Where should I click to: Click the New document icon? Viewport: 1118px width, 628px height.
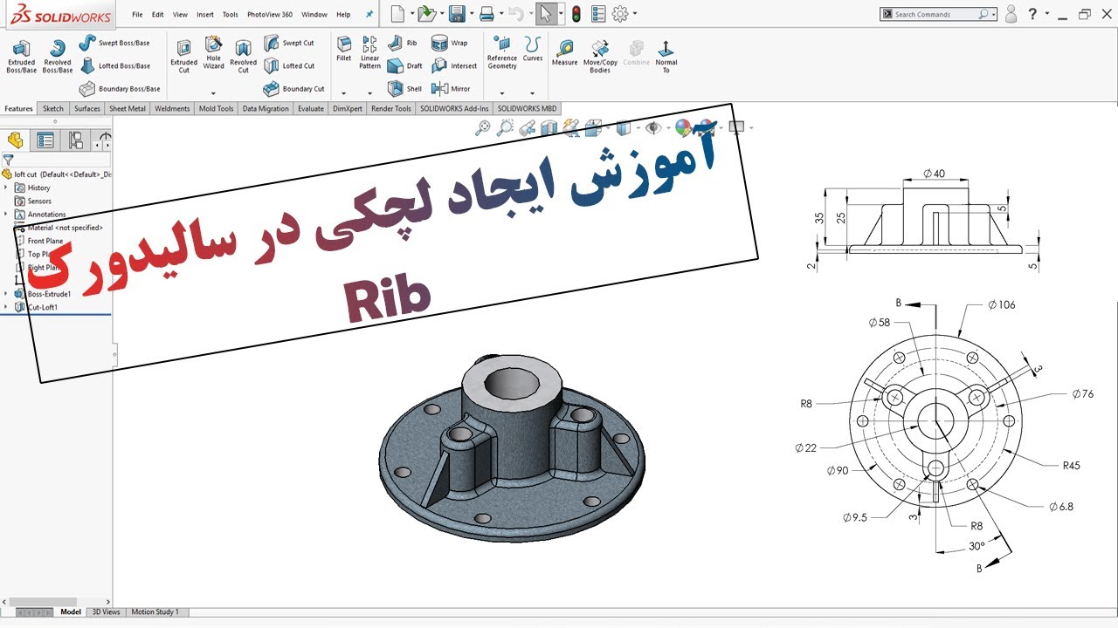coord(397,14)
